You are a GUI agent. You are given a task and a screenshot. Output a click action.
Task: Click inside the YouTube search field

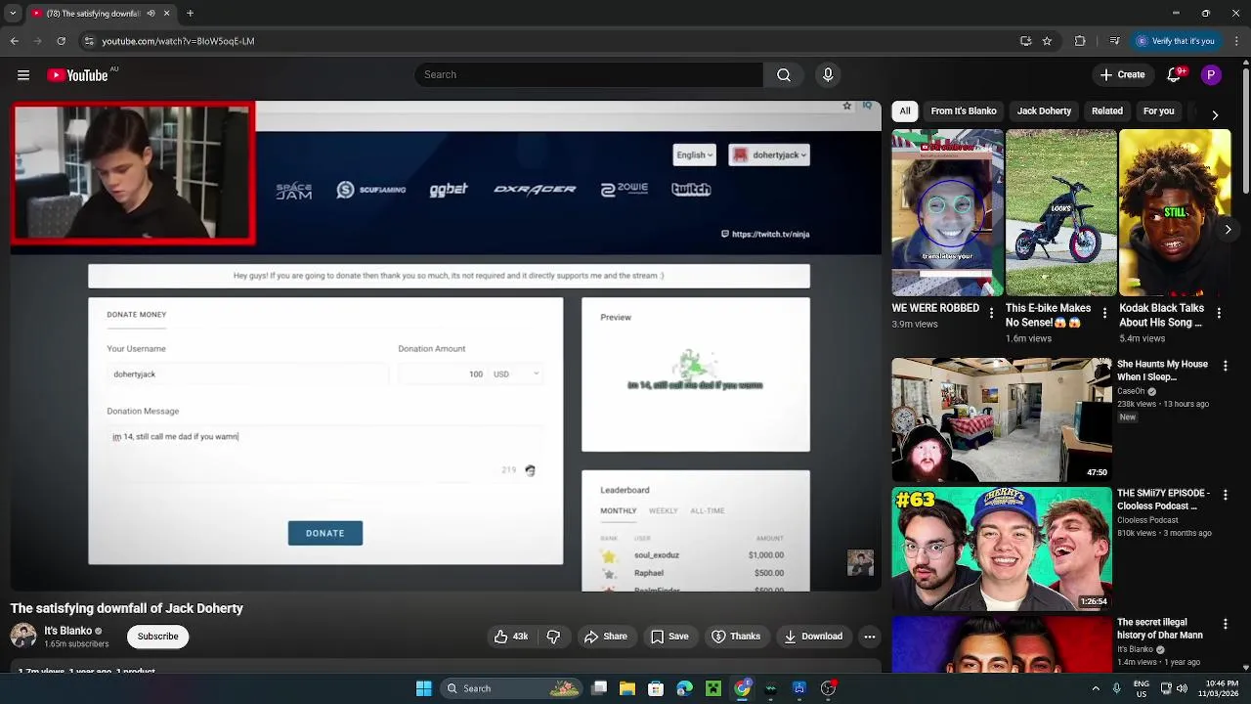tap(588, 75)
